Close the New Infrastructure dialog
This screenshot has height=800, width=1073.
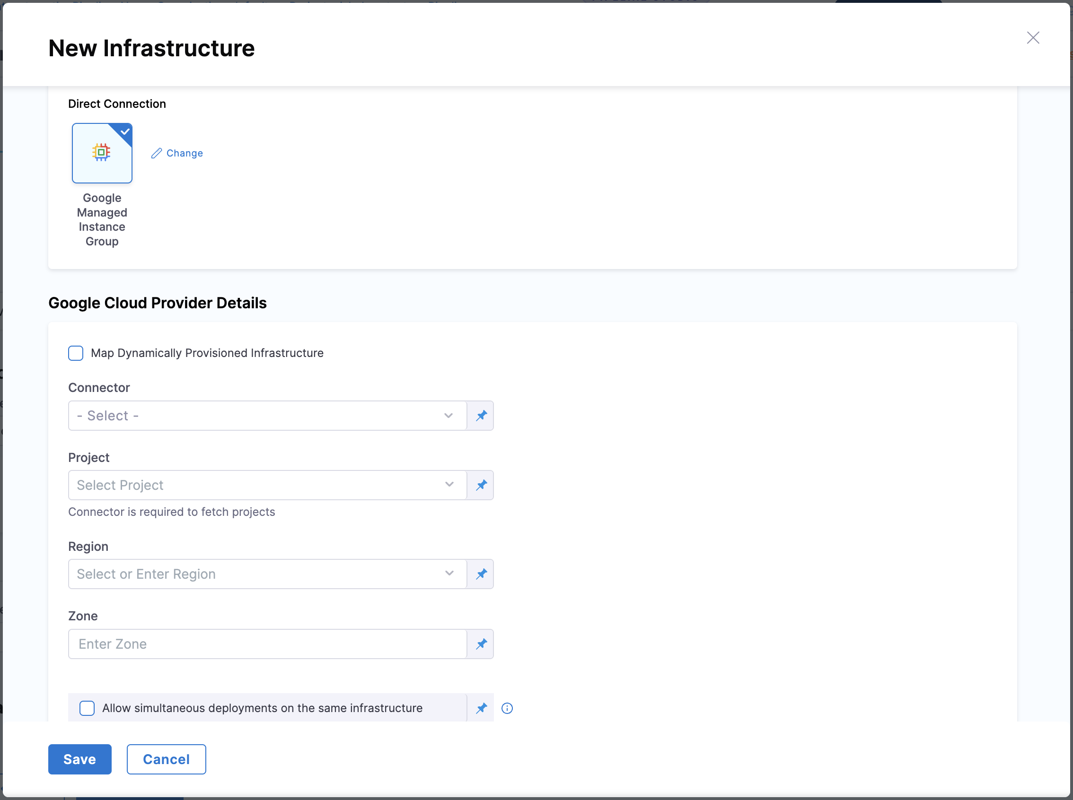1033,38
